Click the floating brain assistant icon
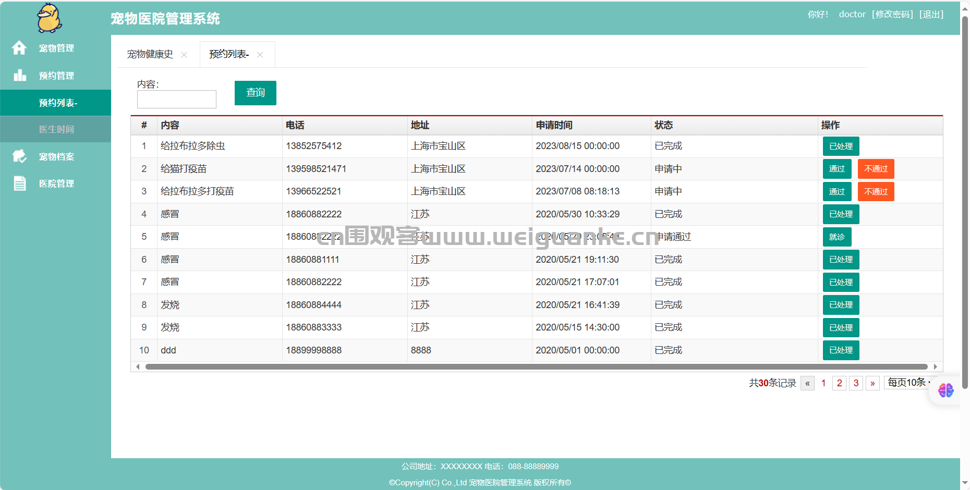The height and width of the screenshot is (490, 970). [x=945, y=390]
